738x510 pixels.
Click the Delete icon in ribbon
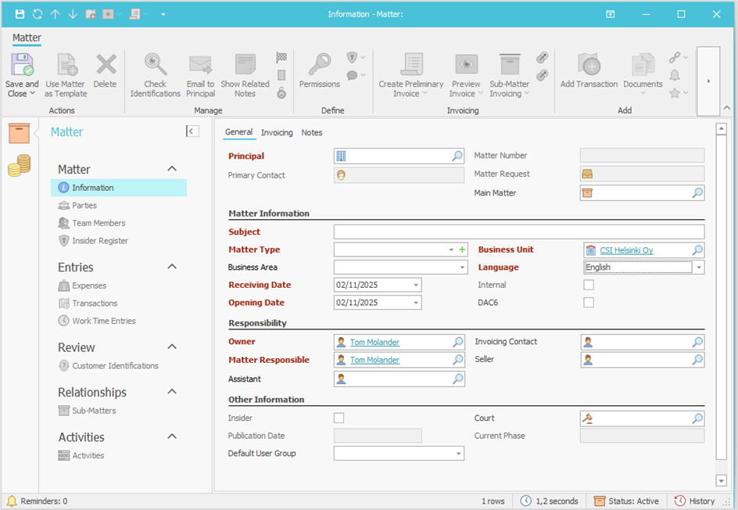(x=106, y=66)
